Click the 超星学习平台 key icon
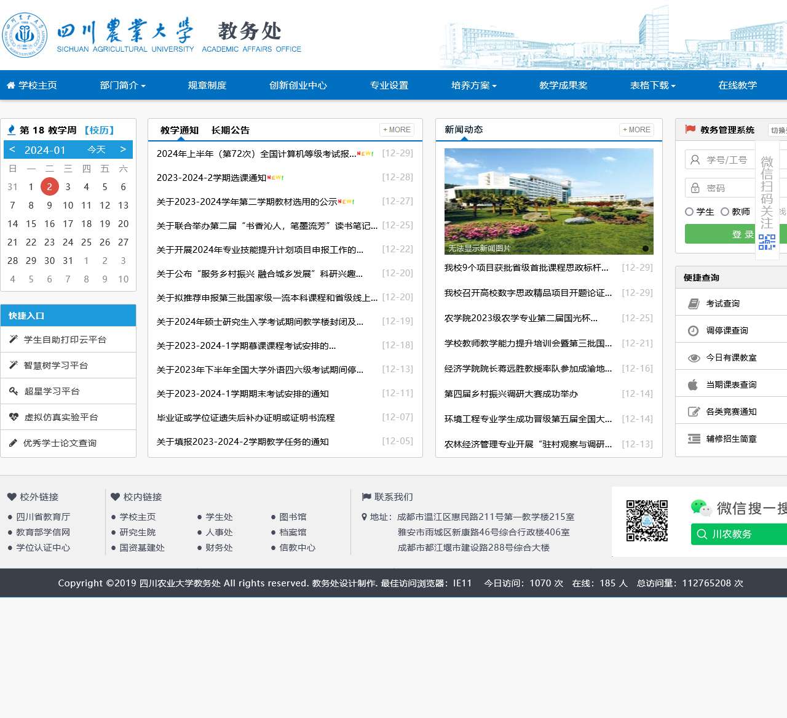Screen dimensions: 787x718 [x=14, y=391]
